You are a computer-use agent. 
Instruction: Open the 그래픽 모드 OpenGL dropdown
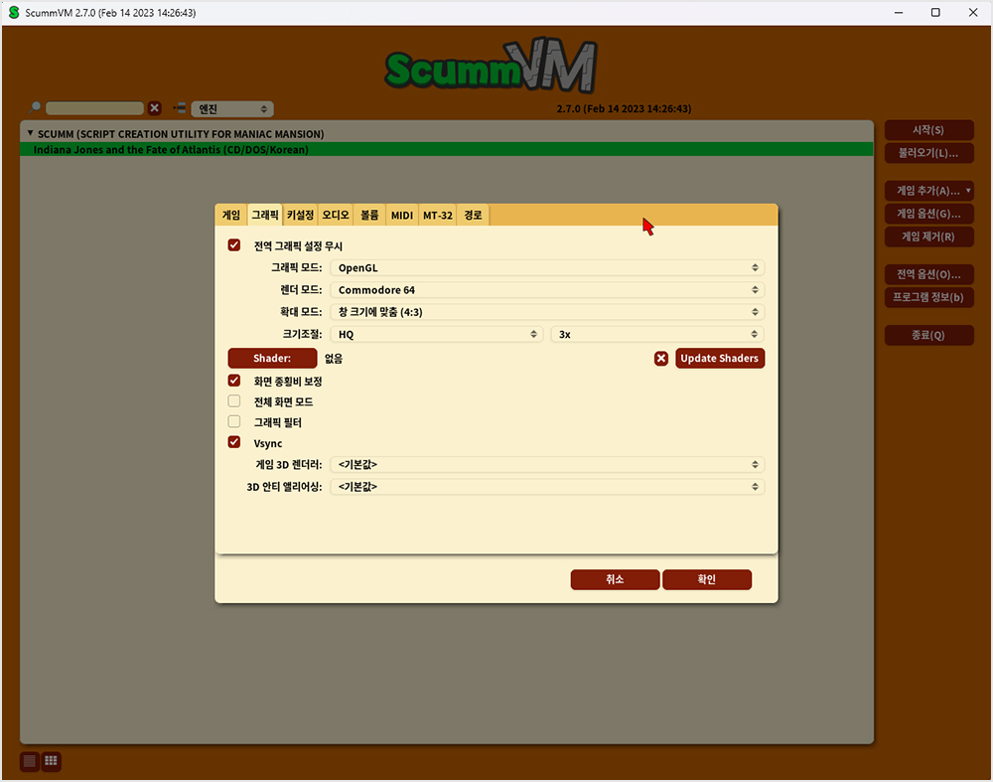(x=548, y=268)
